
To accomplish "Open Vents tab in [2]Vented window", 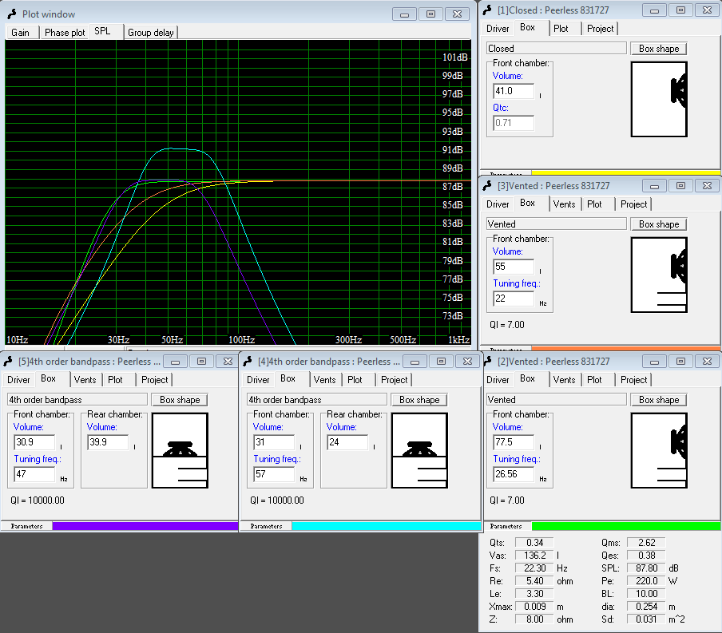I will (565, 380).
